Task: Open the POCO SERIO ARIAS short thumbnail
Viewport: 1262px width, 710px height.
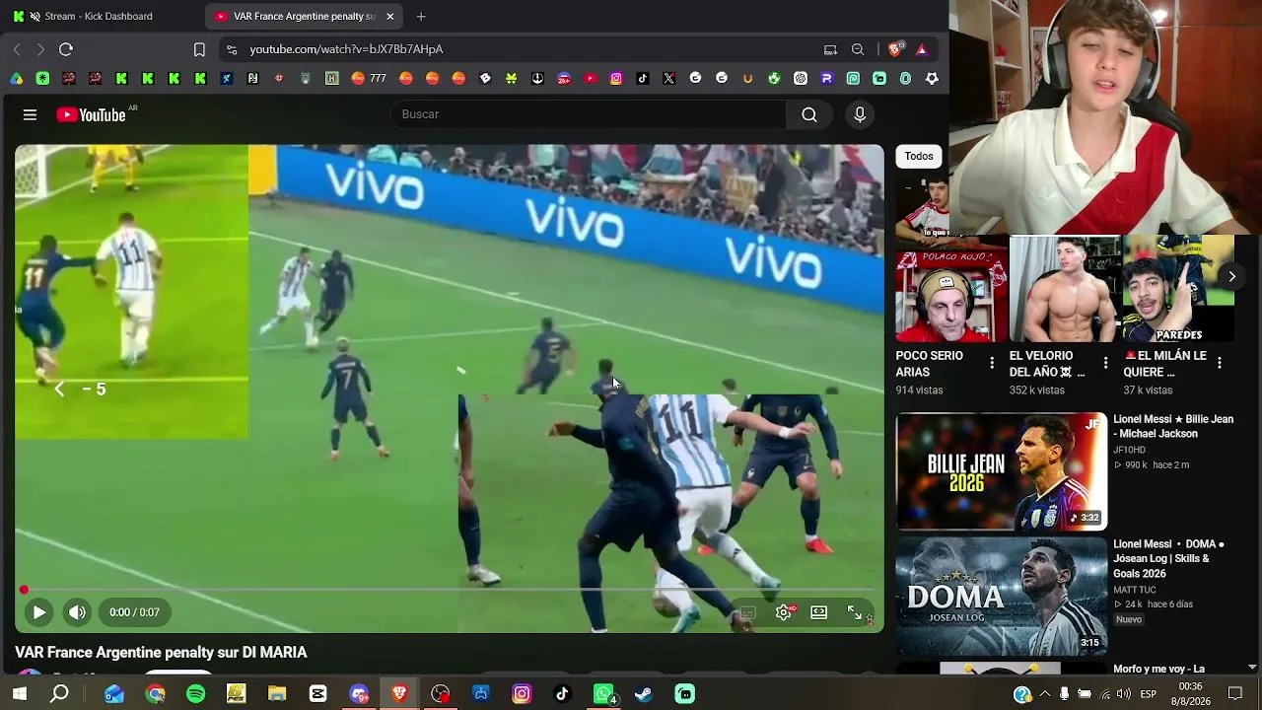Action: click(x=951, y=288)
